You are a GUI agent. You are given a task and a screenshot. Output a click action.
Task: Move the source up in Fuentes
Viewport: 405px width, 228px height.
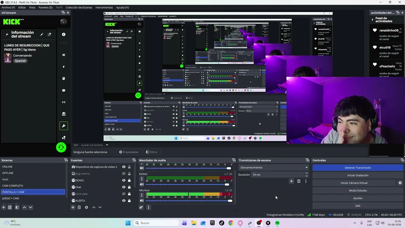pyautogui.click(x=94, y=207)
